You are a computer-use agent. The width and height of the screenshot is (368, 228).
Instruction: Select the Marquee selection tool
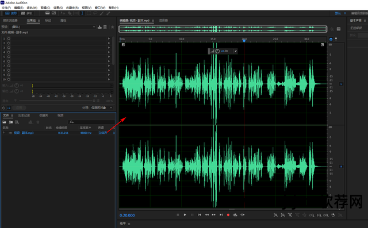pos(89,13)
